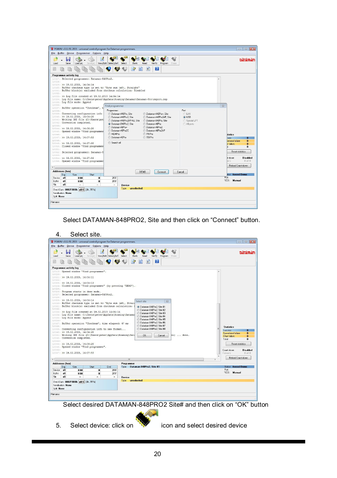Screen dimensions: 337x478
Task: Select Dataman-848Pro2, Site #1 radio button
Action: coord(138,307)
